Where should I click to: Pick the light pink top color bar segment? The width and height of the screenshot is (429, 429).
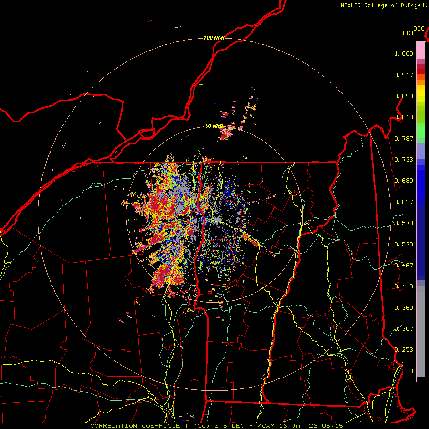coord(421,51)
